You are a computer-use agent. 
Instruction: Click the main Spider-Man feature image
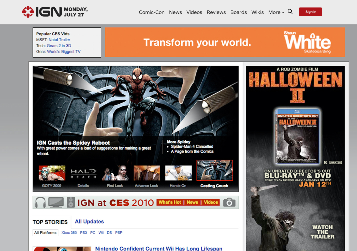tap(136, 101)
